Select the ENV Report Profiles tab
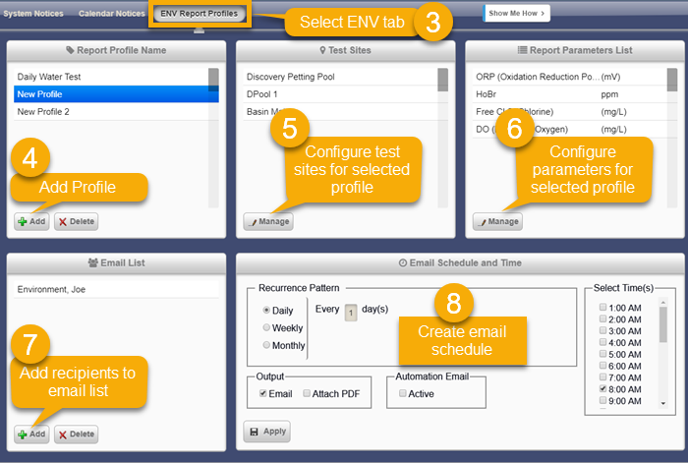Image resolution: width=688 pixels, height=463 pixels. pos(200,14)
